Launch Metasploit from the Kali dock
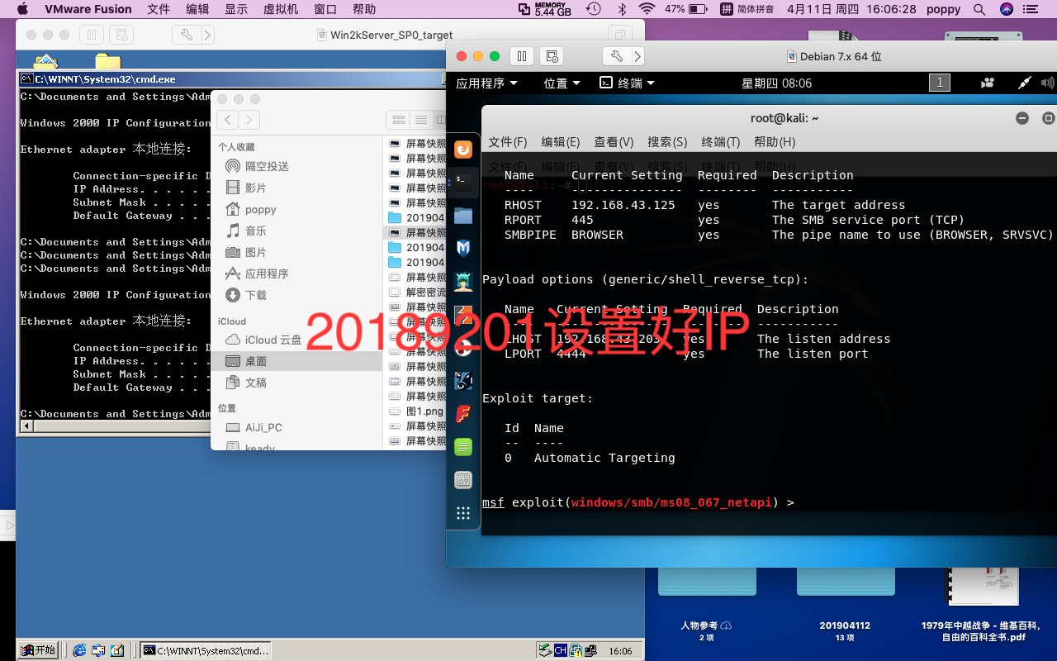This screenshot has height=661, width=1057. pos(463,248)
